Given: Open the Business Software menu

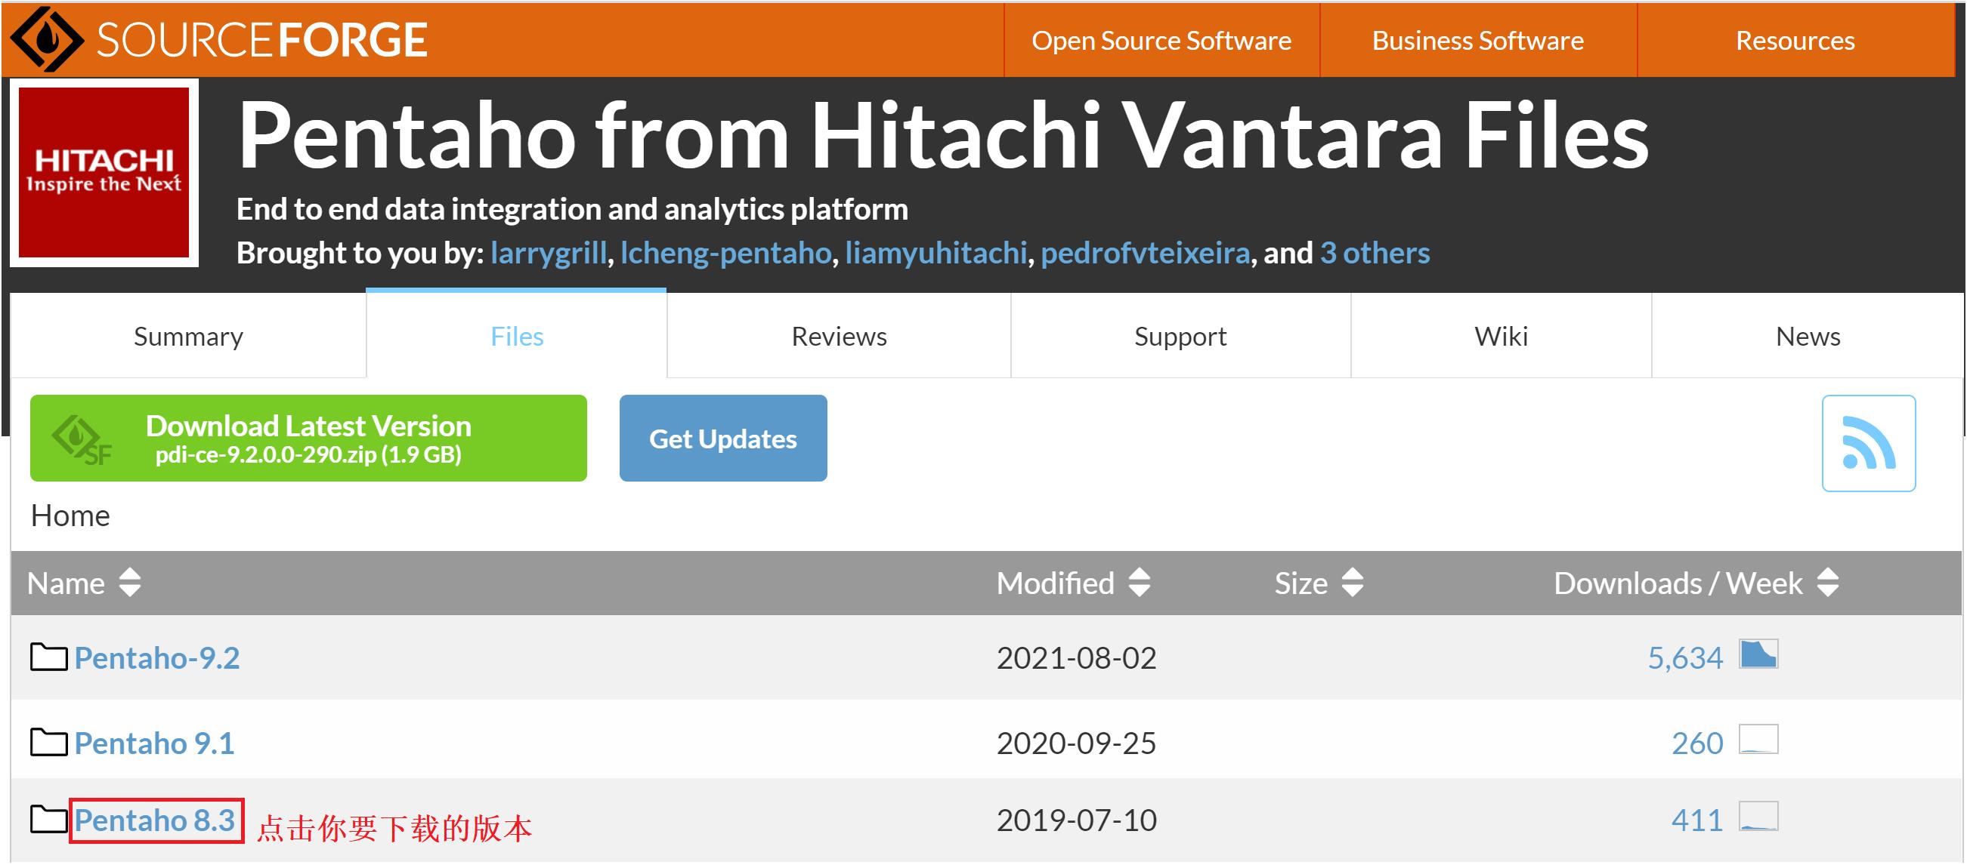Looking at the screenshot, I should click(1477, 40).
